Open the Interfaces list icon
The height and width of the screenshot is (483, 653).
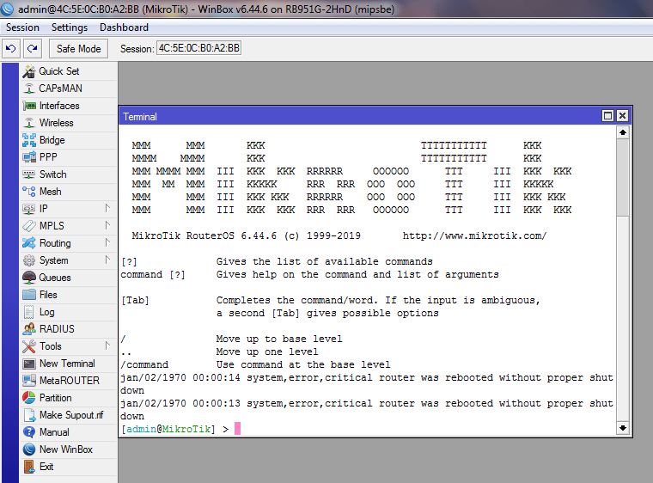[29, 106]
